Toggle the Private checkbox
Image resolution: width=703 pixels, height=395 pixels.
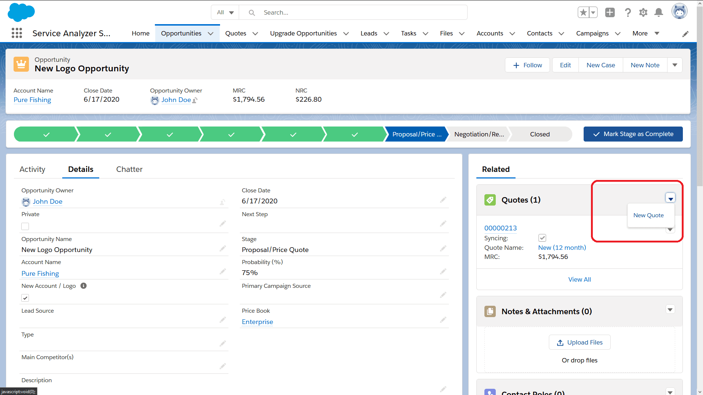(x=25, y=226)
